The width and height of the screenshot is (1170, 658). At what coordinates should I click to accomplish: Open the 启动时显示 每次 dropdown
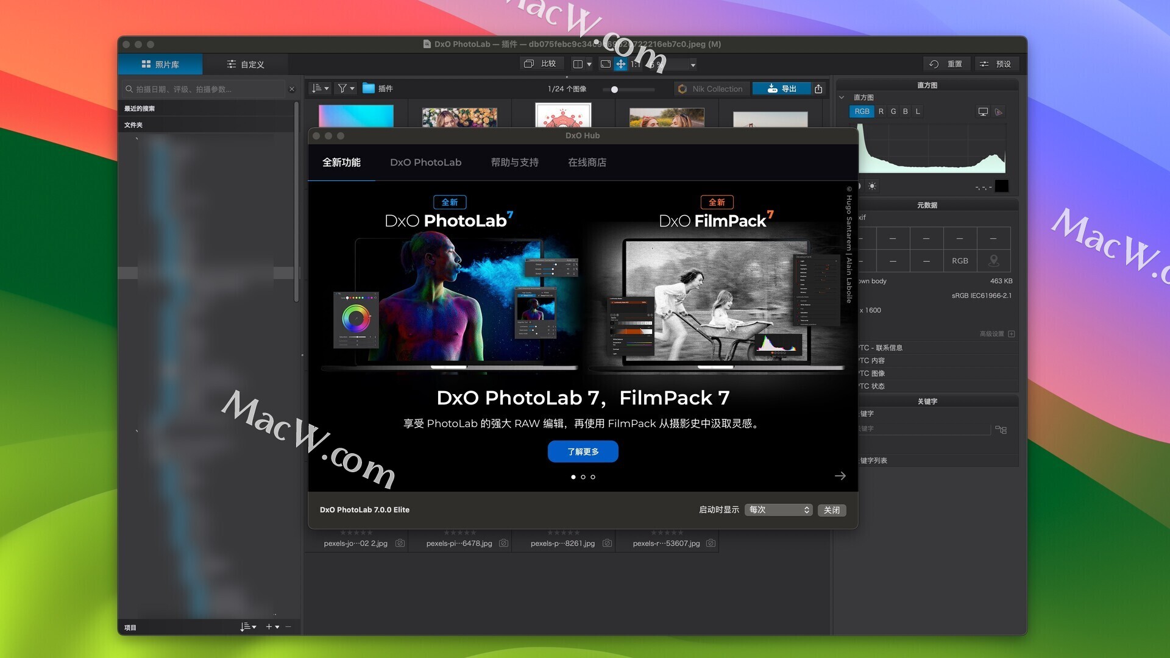coord(778,510)
